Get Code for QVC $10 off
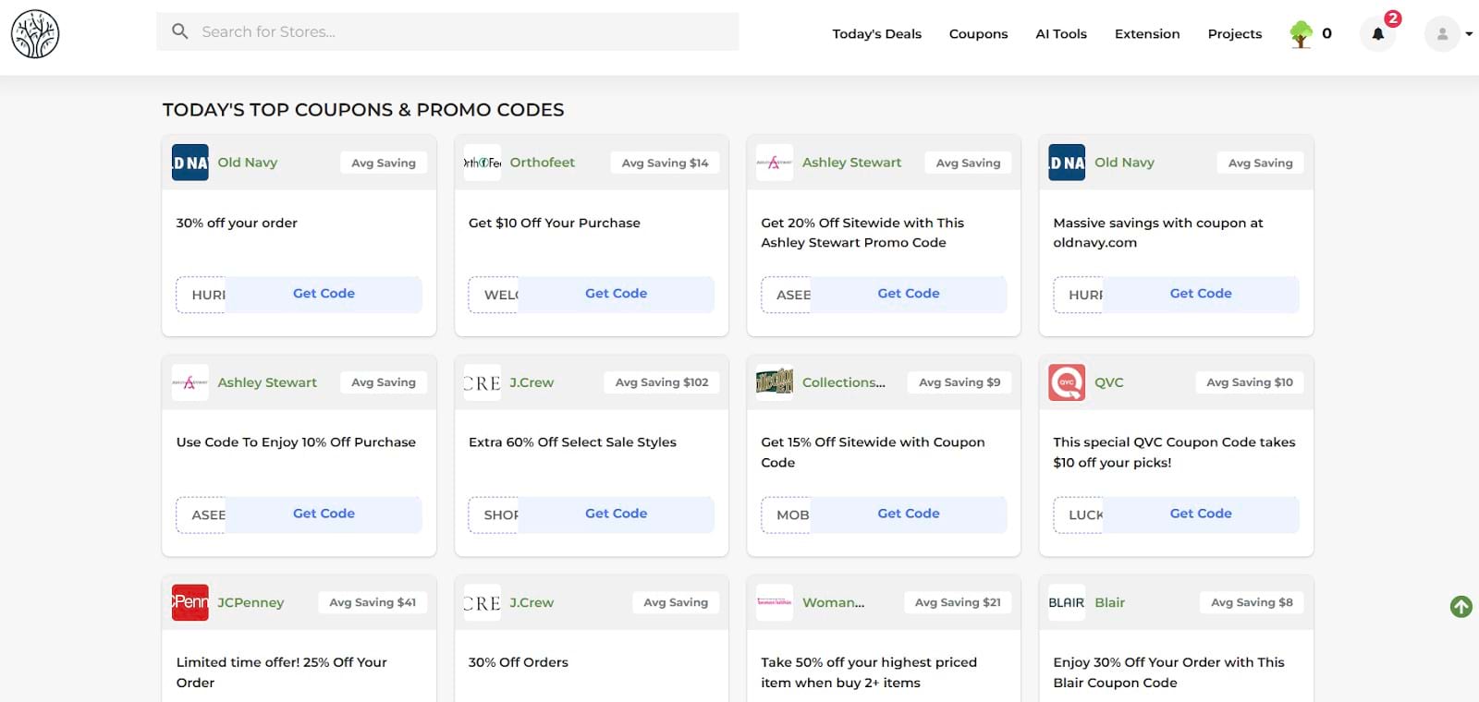 coord(1201,514)
